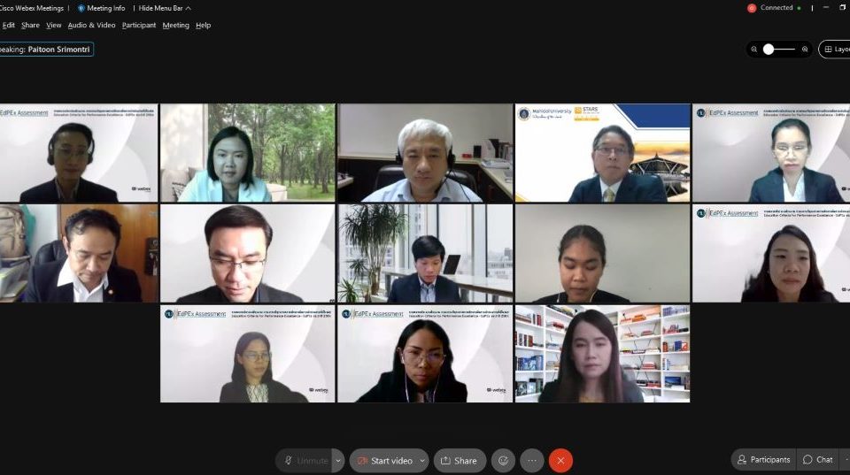This screenshot has height=475, width=850.
Task: Leave the meeting with the red X button
Action: click(x=560, y=460)
